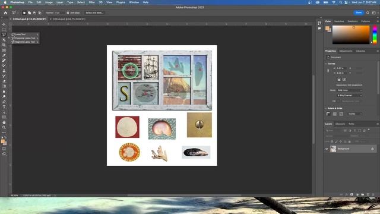Select the Gradient tool
The width and height of the screenshot is (380, 214).
(x=4, y=86)
